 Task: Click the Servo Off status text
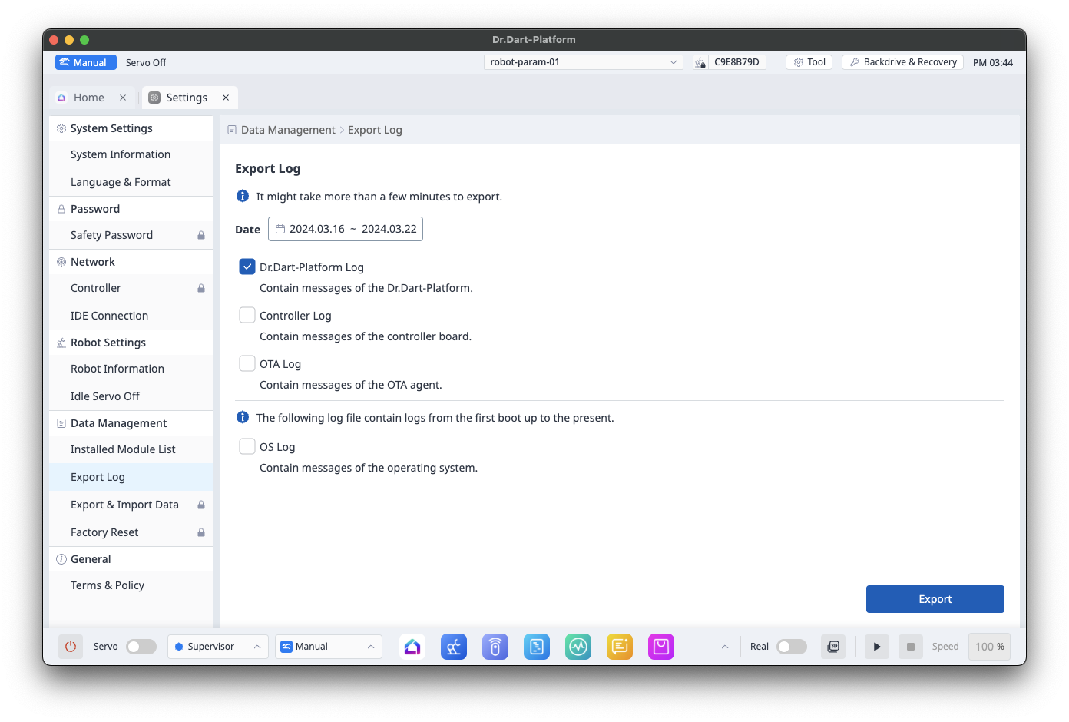pyautogui.click(x=146, y=62)
